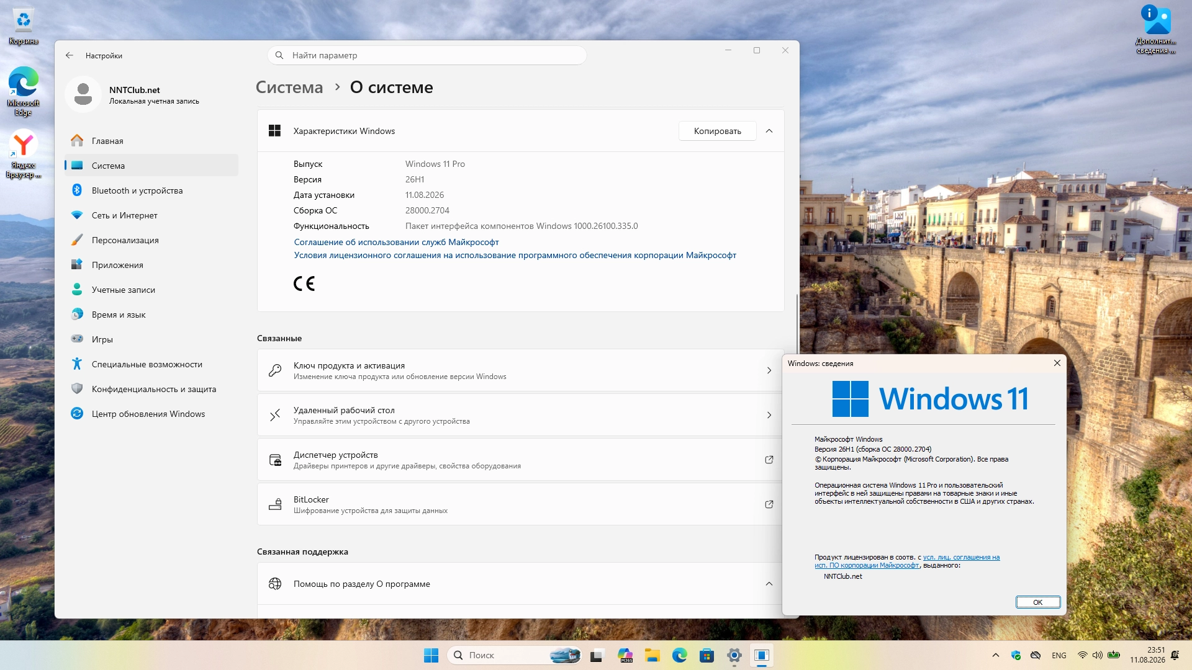Open Сеть и Интернет settings
1192x670 pixels.
coord(151,215)
